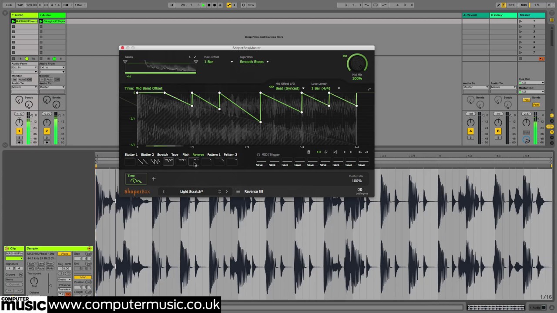The height and width of the screenshot is (313, 557).
Task: Open the Mid Offset LFO Beat (Synced) dropdown
Action: (x=290, y=88)
